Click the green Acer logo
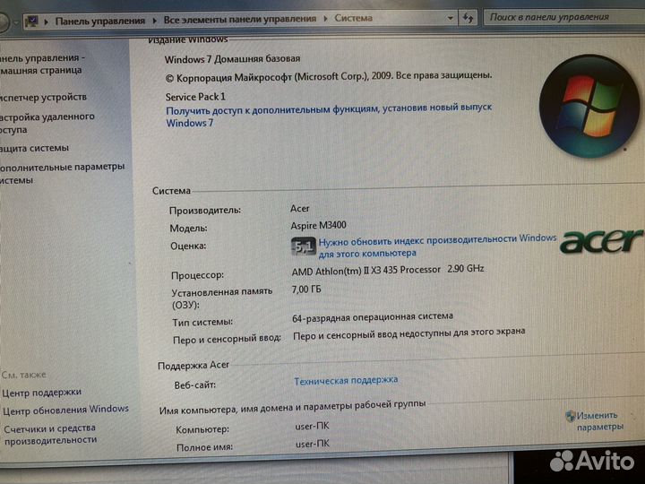The image size is (645, 484). pyautogui.click(x=601, y=240)
